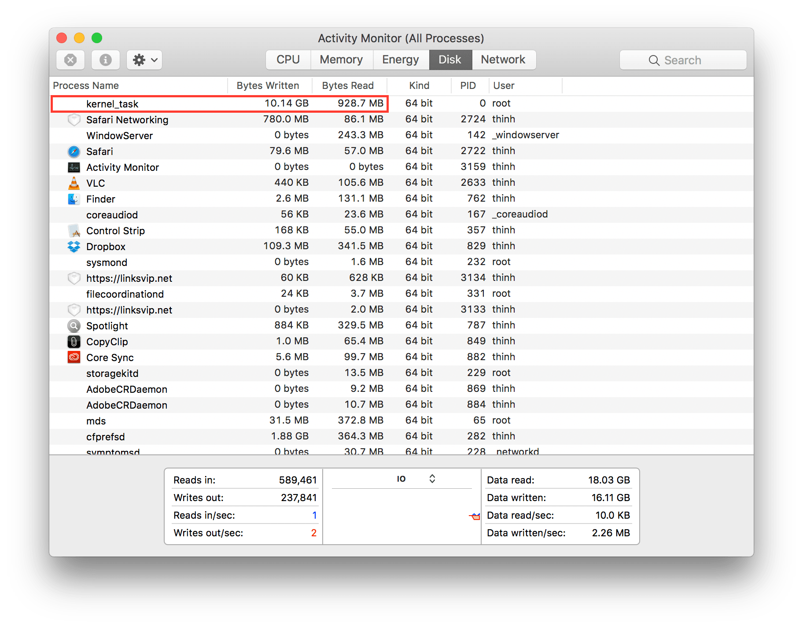The image size is (803, 627).
Task: Select the Control Strip icon
Action: click(74, 231)
